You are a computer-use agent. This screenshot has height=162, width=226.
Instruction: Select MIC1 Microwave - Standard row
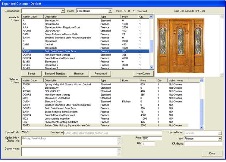(x=105, y=98)
